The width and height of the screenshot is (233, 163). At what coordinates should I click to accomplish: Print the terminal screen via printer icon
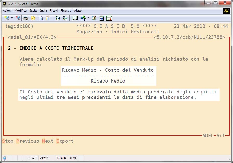coord(25,18)
